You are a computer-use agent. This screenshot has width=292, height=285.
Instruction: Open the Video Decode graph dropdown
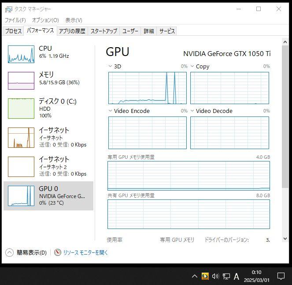(x=192, y=111)
